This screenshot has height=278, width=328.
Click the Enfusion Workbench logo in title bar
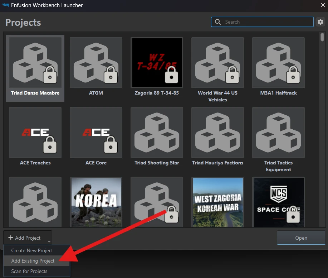pyautogui.click(x=6, y=5)
